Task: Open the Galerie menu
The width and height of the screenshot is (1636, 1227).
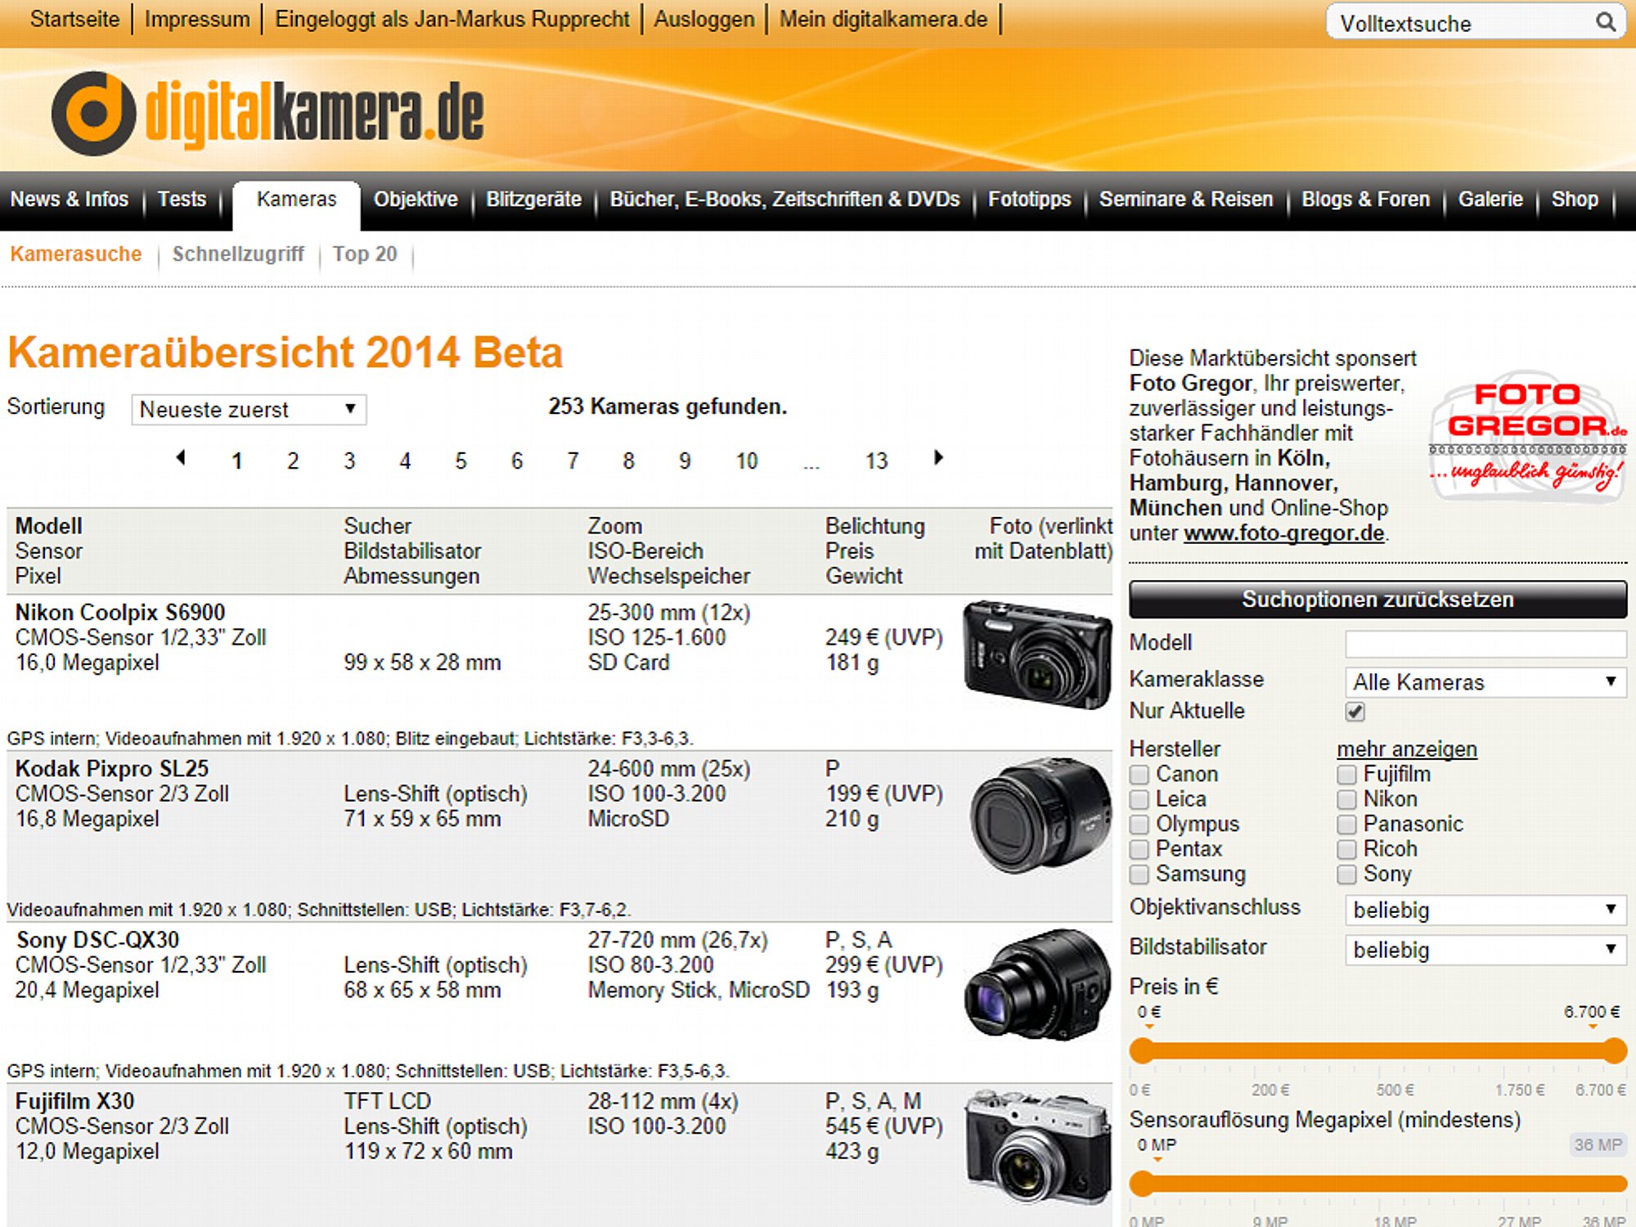Action: point(1490,200)
